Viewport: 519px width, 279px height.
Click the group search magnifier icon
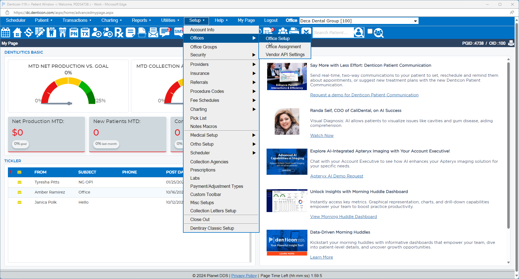coord(379,33)
